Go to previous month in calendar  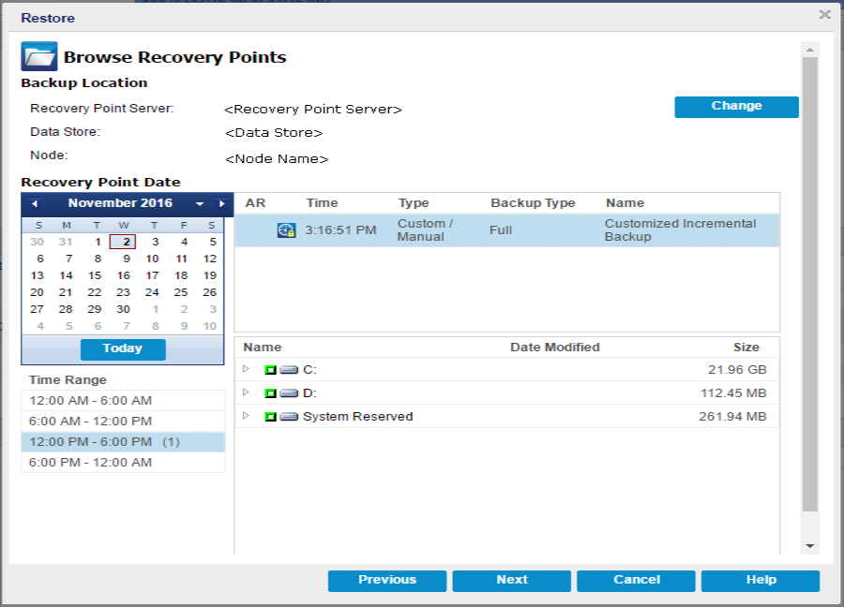coord(35,204)
